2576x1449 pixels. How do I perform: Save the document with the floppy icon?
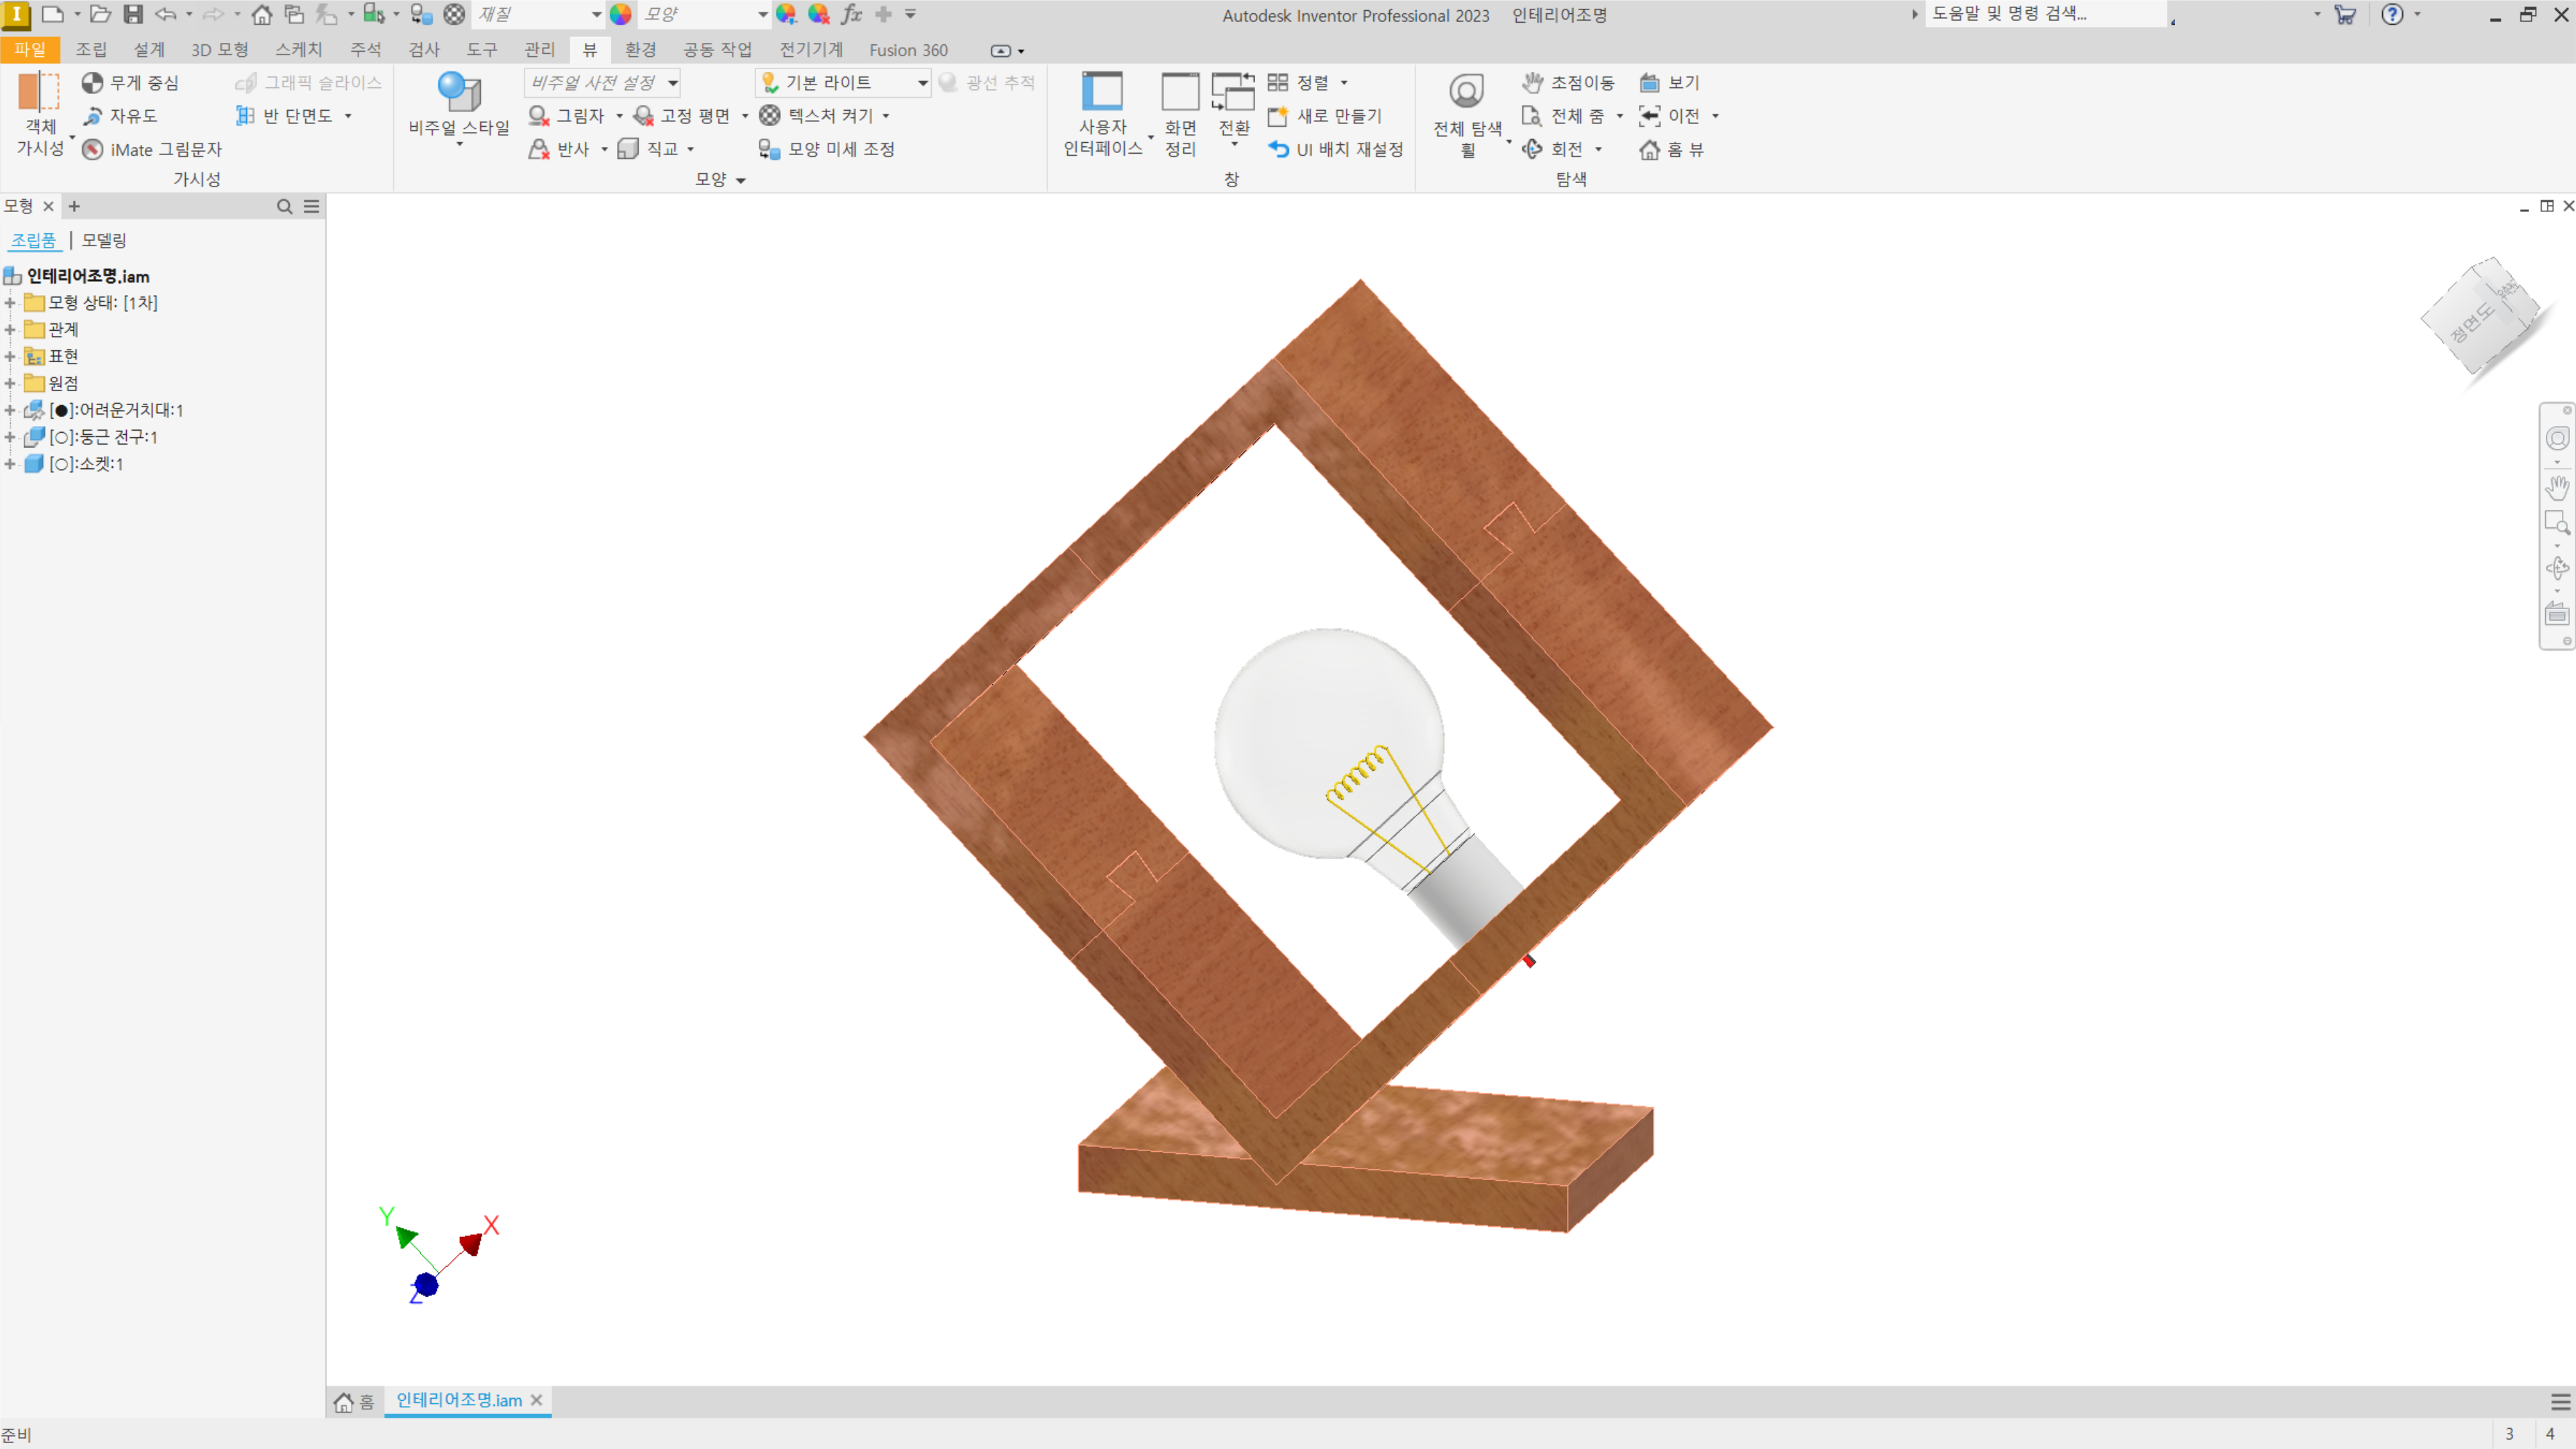(x=133, y=14)
